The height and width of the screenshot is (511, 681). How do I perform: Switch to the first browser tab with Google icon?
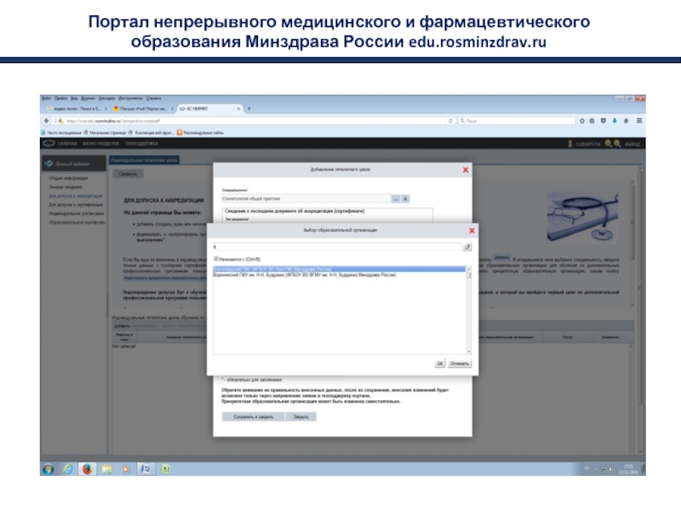pos(77,109)
